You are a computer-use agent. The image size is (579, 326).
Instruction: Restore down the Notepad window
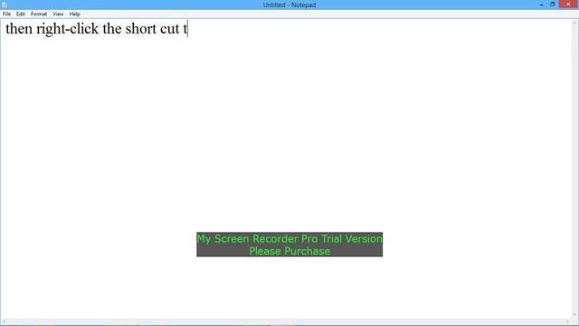[553, 5]
